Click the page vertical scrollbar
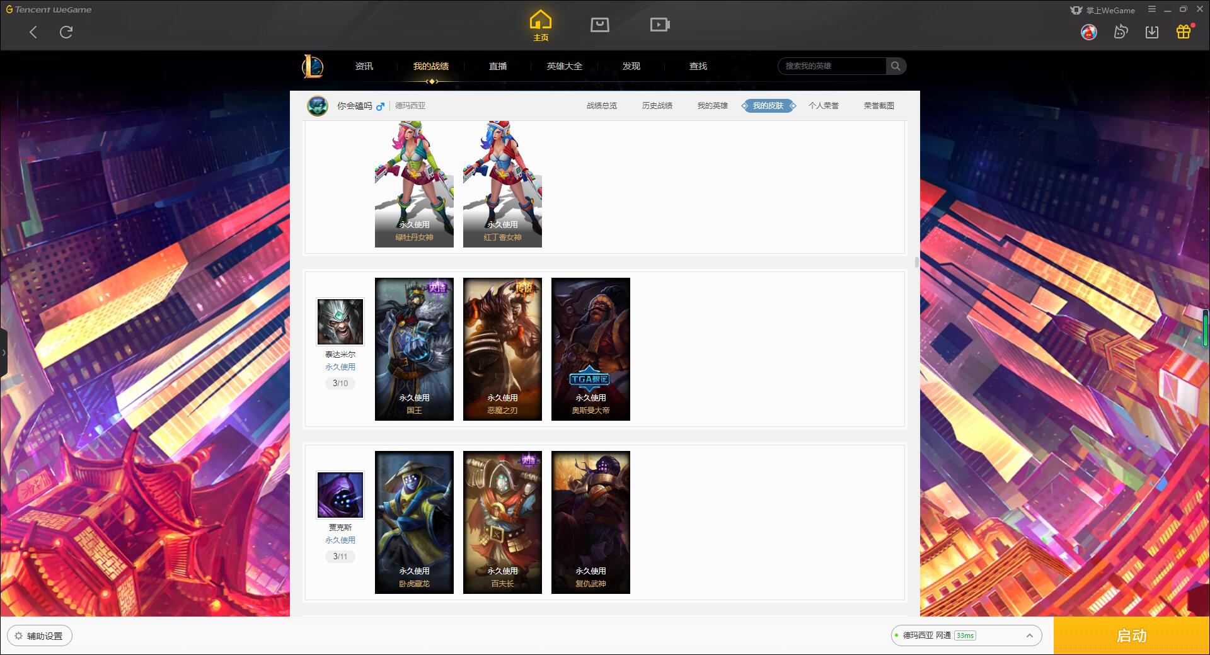The width and height of the screenshot is (1210, 655). click(x=916, y=262)
